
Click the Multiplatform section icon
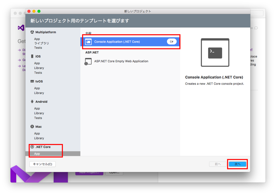(32, 32)
